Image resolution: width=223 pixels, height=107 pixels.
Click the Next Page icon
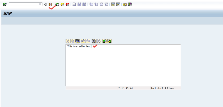click(101, 5)
